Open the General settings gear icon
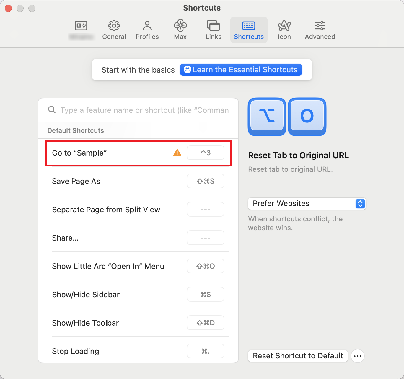Image resolution: width=404 pixels, height=379 pixels. coord(114,26)
